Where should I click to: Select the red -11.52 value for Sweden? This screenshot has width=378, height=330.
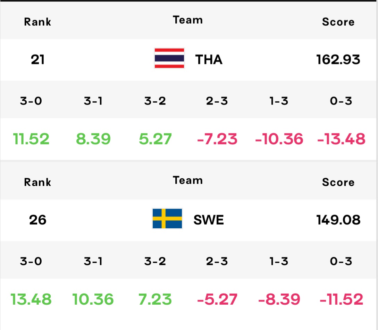pyautogui.click(x=341, y=299)
